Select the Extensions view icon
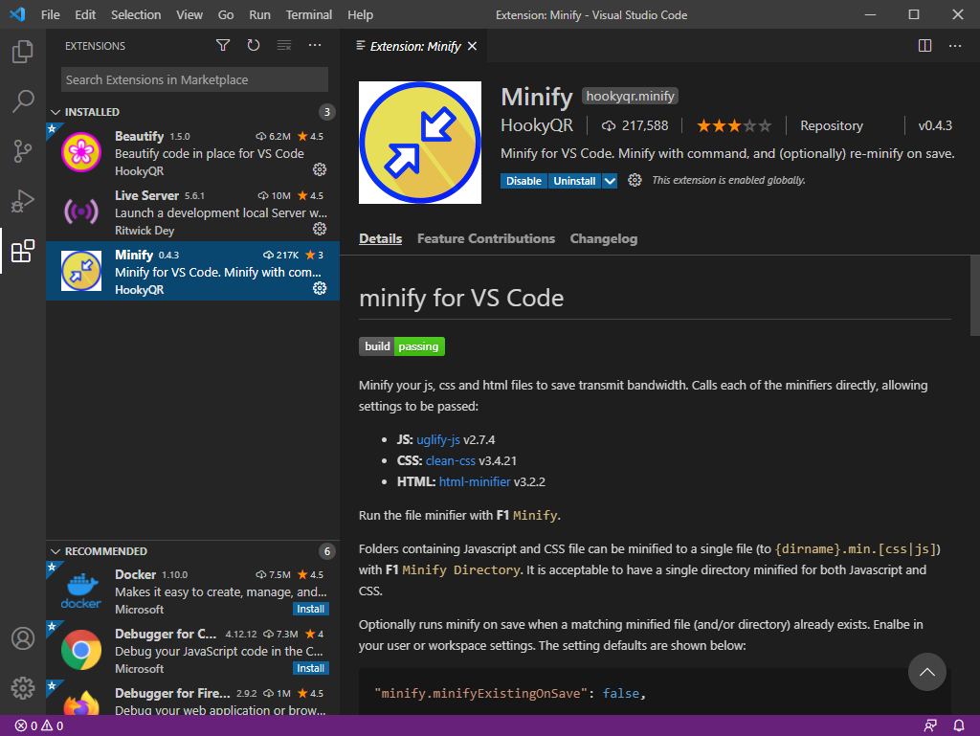This screenshot has height=736, width=980. pyautogui.click(x=23, y=251)
